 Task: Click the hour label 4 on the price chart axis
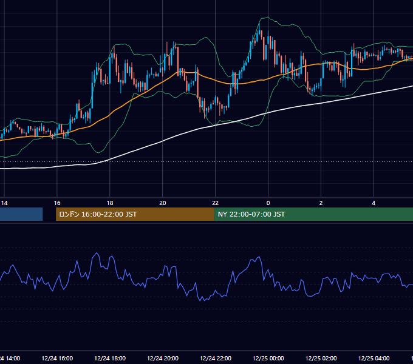click(374, 203)
